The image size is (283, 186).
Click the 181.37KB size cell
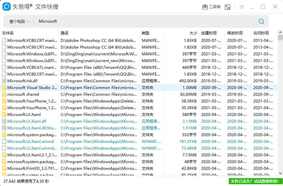(x=188, y=141)
